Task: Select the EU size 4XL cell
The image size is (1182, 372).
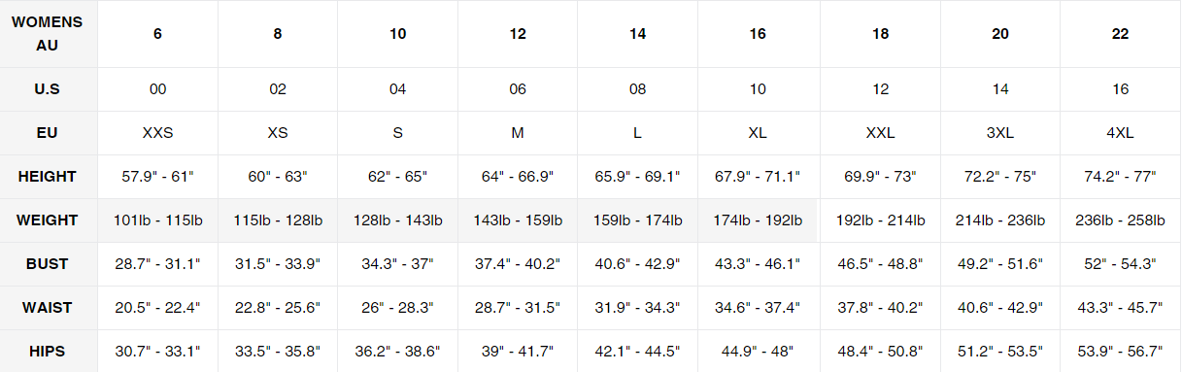Action: coord(1121,133)
